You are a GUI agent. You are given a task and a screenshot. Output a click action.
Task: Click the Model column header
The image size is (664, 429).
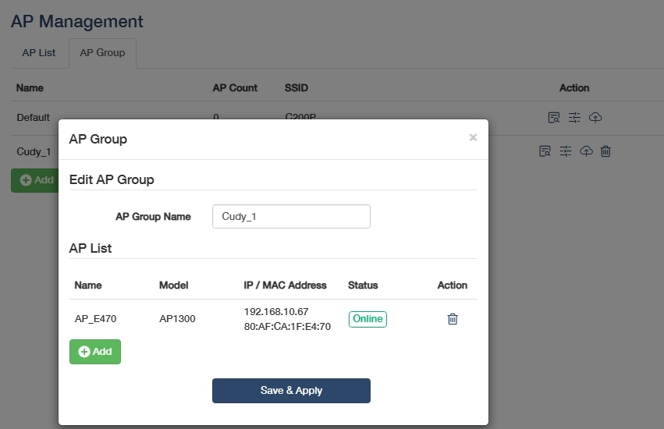click(174, 285)
